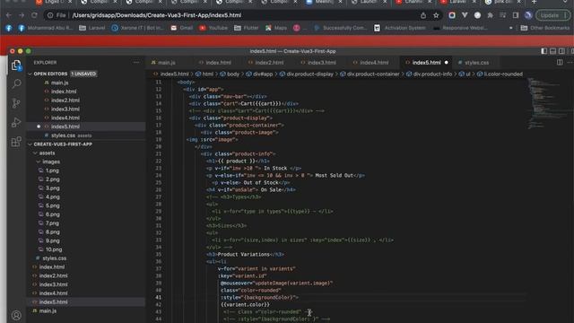Viewport: 574px width, 323px height.
Task: Open the Flutter bookmarks folder
Action: (x=247, y=28)
